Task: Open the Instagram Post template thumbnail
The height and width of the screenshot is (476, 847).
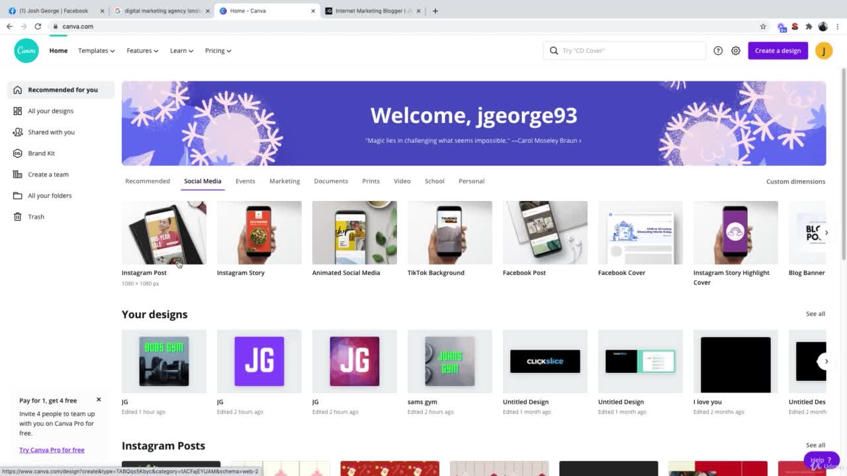Action: point(164,233)
